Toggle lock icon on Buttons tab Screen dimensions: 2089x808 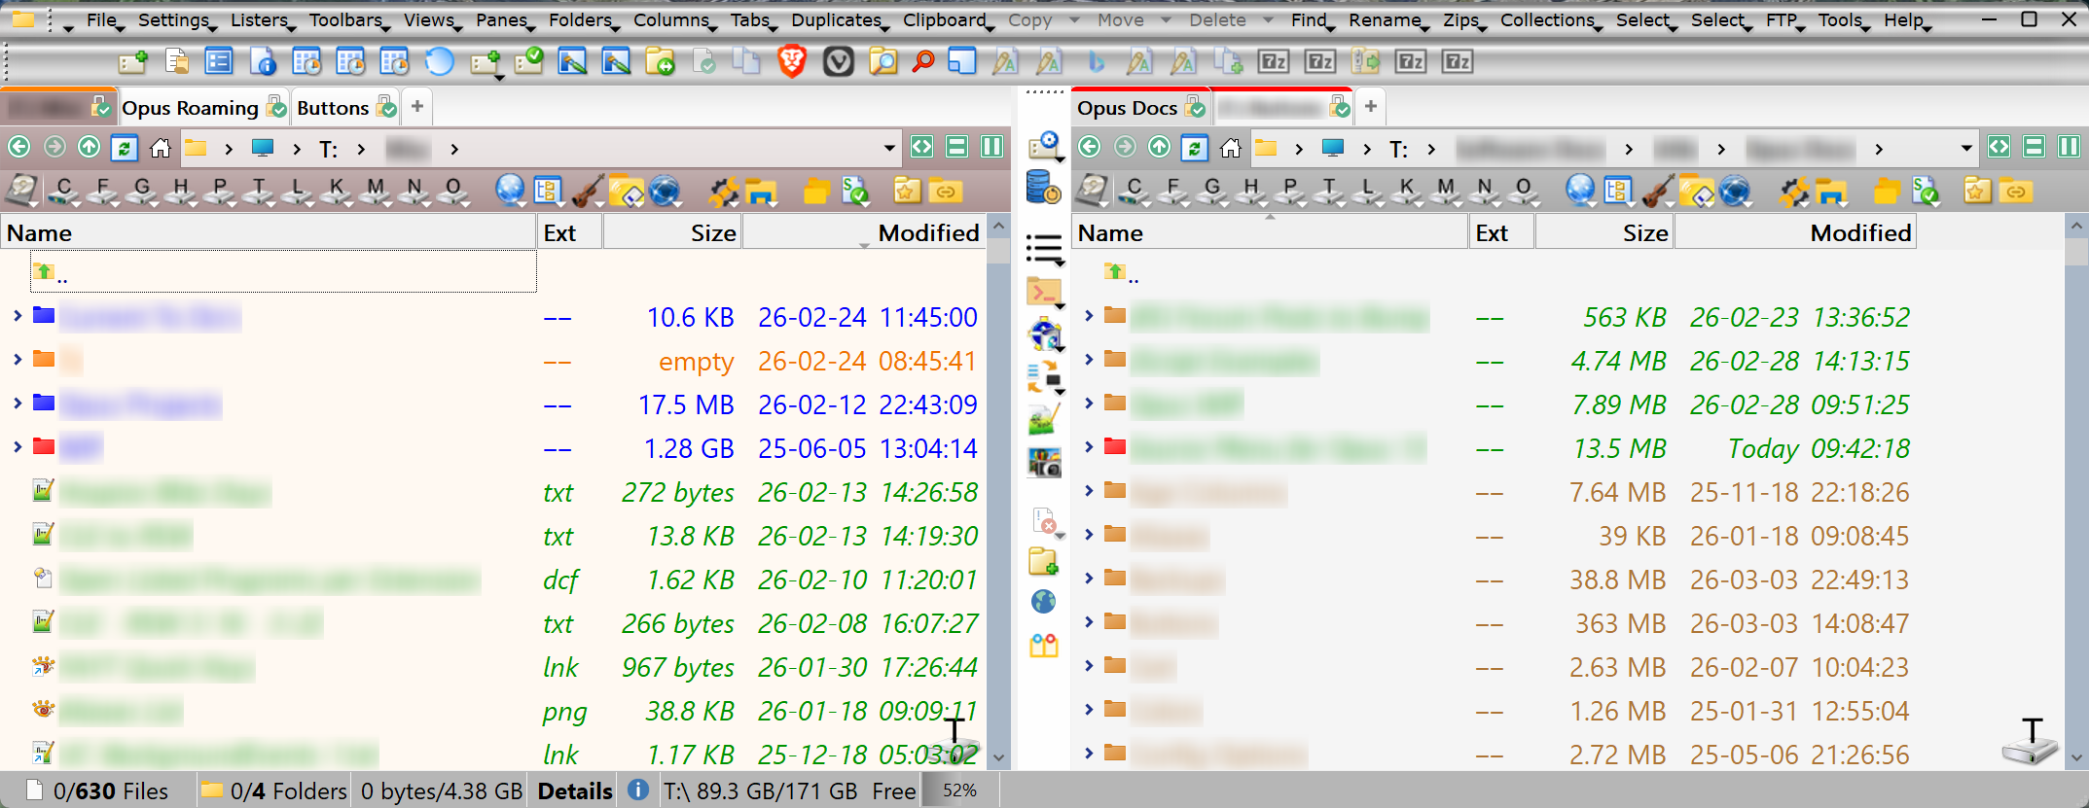[x=386, y=107]
